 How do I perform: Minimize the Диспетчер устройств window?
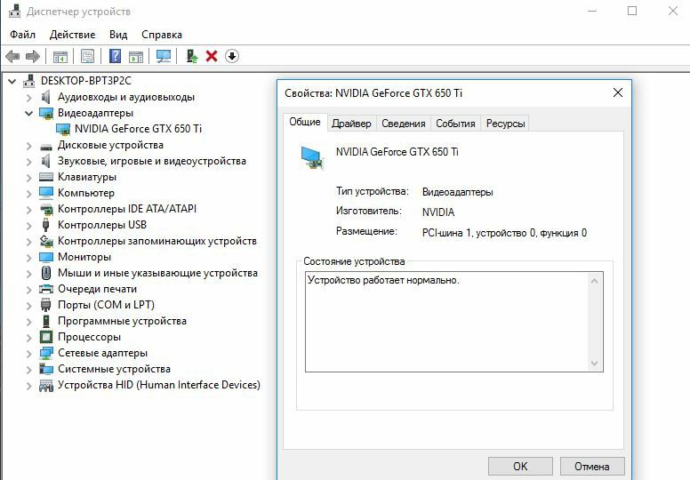(592, 11)
